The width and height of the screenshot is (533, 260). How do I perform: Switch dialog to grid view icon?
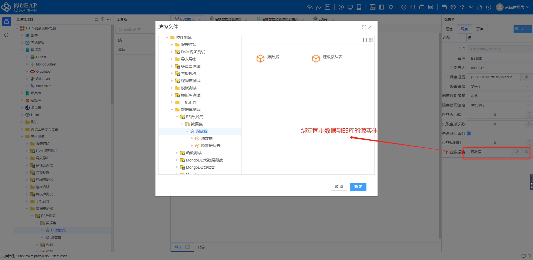tap(371, 40)
